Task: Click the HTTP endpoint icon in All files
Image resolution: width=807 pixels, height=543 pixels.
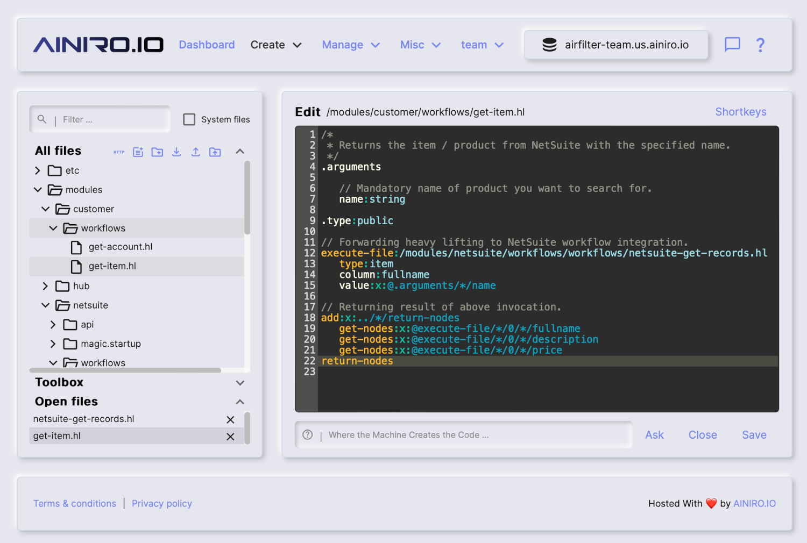Action: (x=119, y=152)
